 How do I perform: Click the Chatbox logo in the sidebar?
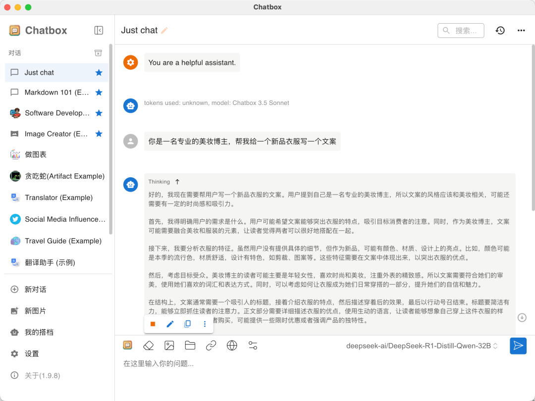point(15,30)
